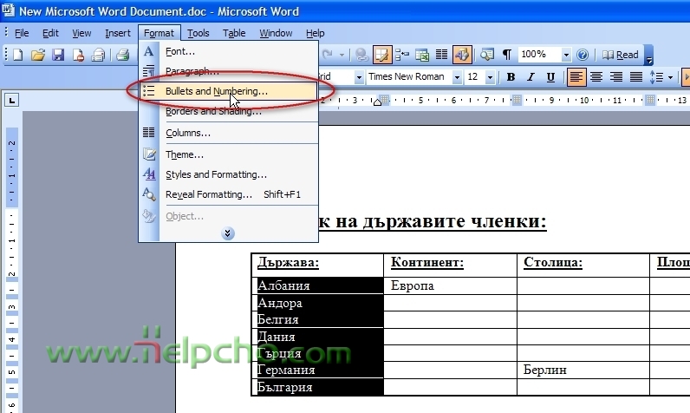Click Reveal Formatting magnifier icon
The height and width of the screenshot is (413, 690).
(149, 193)
